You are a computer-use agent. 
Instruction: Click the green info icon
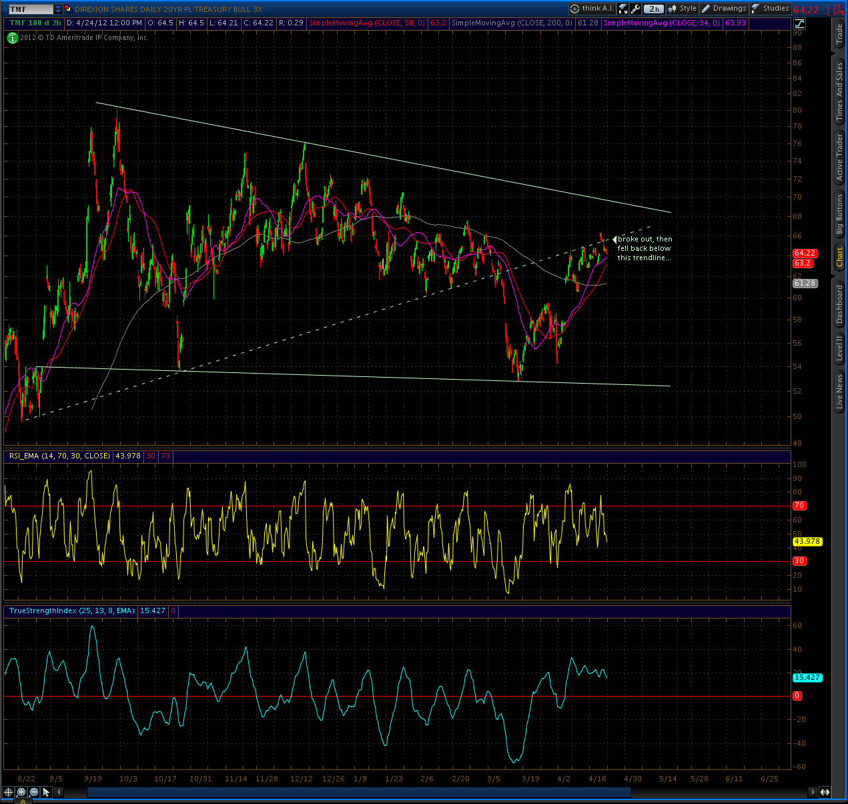[12, 37]
